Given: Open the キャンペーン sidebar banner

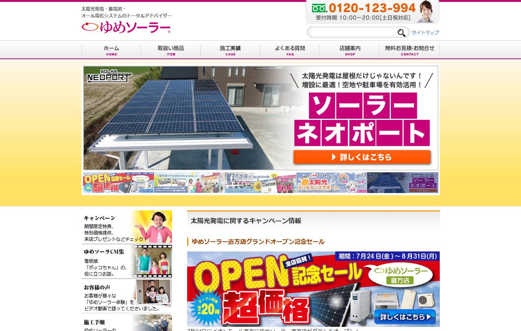Looking at the screenshot, I should [x=127, y=227].
